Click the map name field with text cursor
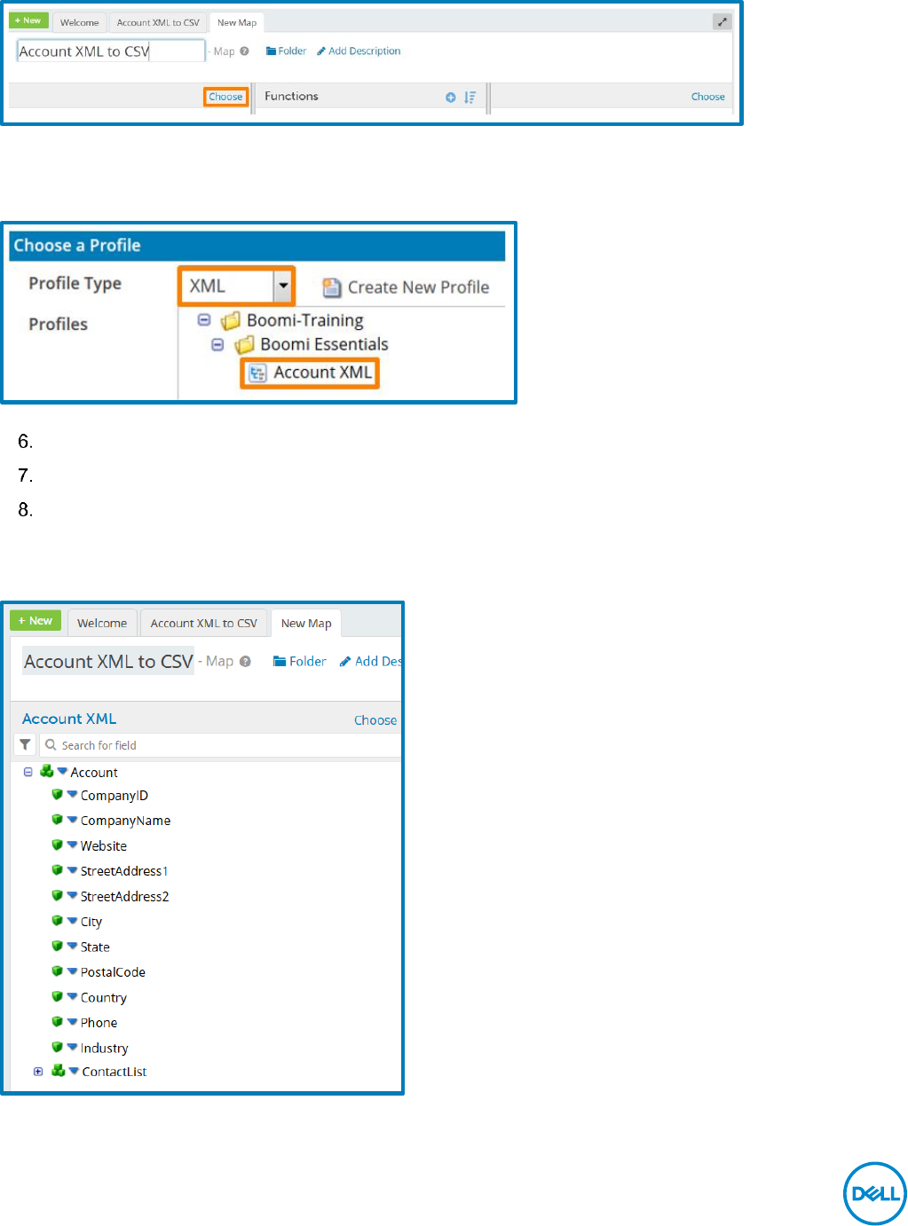Image resolution: width=908 pixels, height=1226 pixels. click(111, 51)
